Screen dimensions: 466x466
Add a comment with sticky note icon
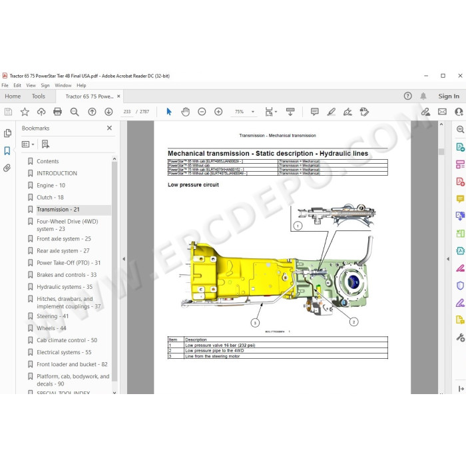click(314, 112)
